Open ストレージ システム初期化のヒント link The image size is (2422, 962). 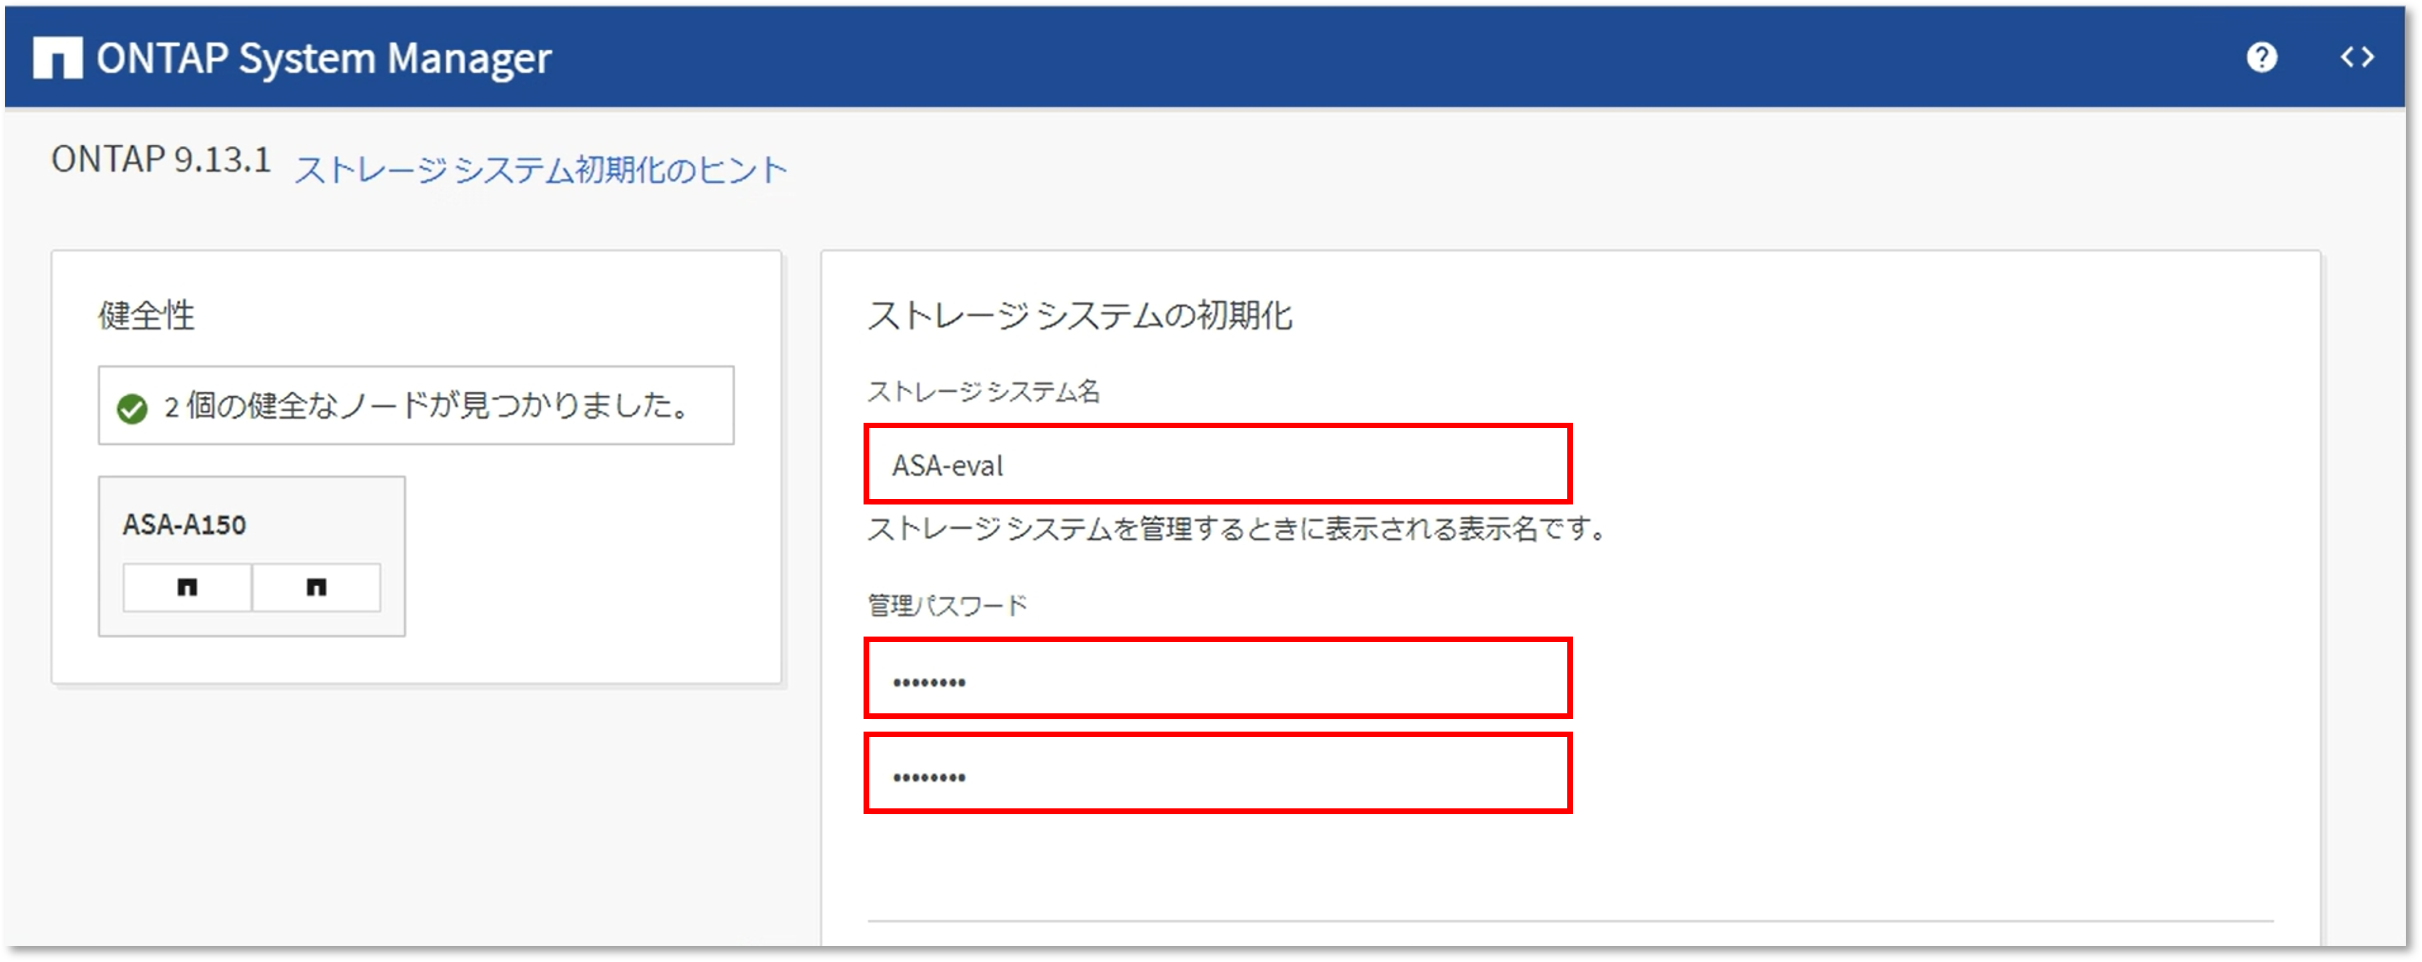click(x=541, y=170)
